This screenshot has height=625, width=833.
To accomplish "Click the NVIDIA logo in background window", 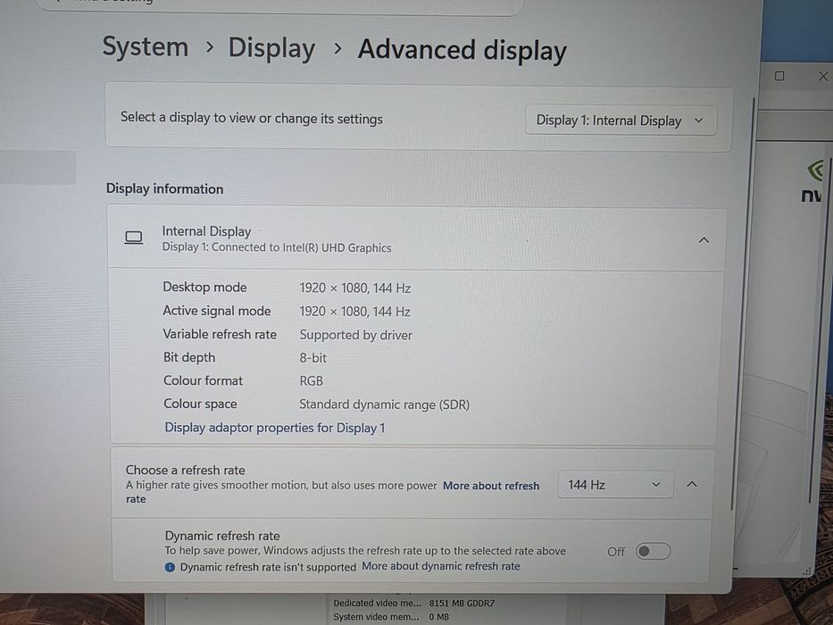I will pyautogui.click(x=814, y=182).
